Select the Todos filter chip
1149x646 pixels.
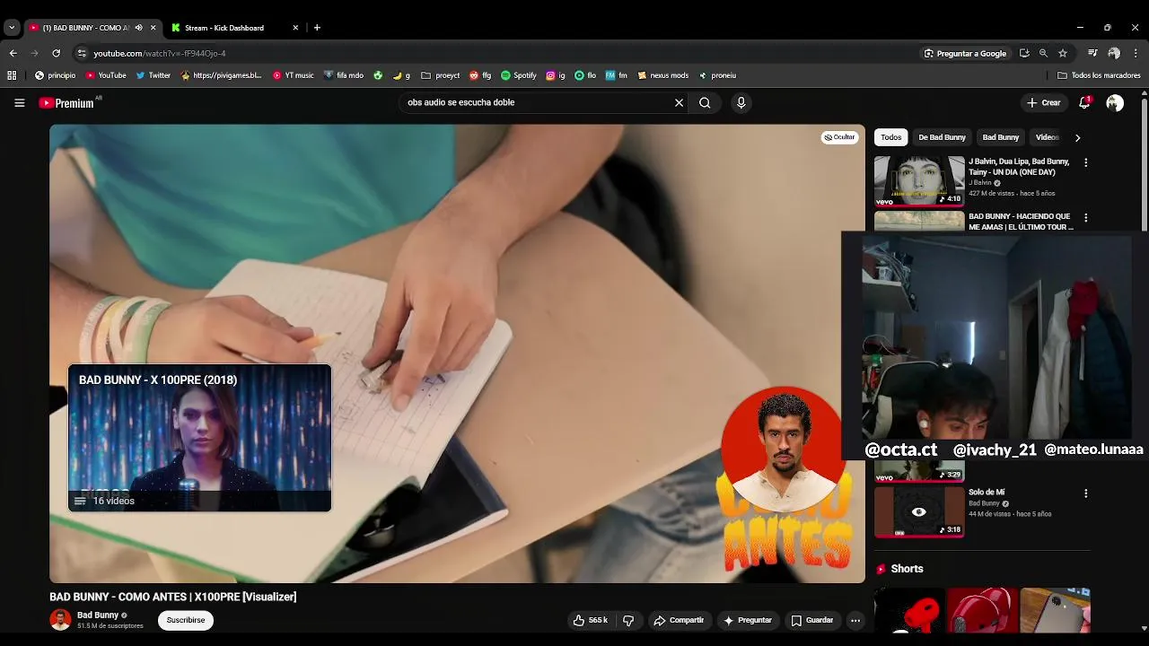click(x=891, y=137)
